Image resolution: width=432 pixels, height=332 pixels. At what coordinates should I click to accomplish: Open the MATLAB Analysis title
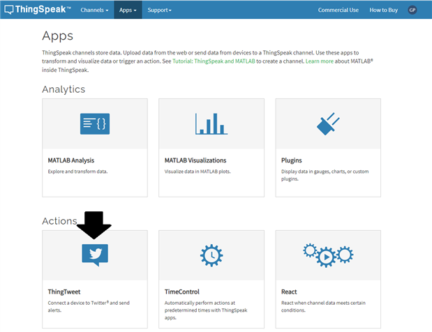click(x=71, y=160)
